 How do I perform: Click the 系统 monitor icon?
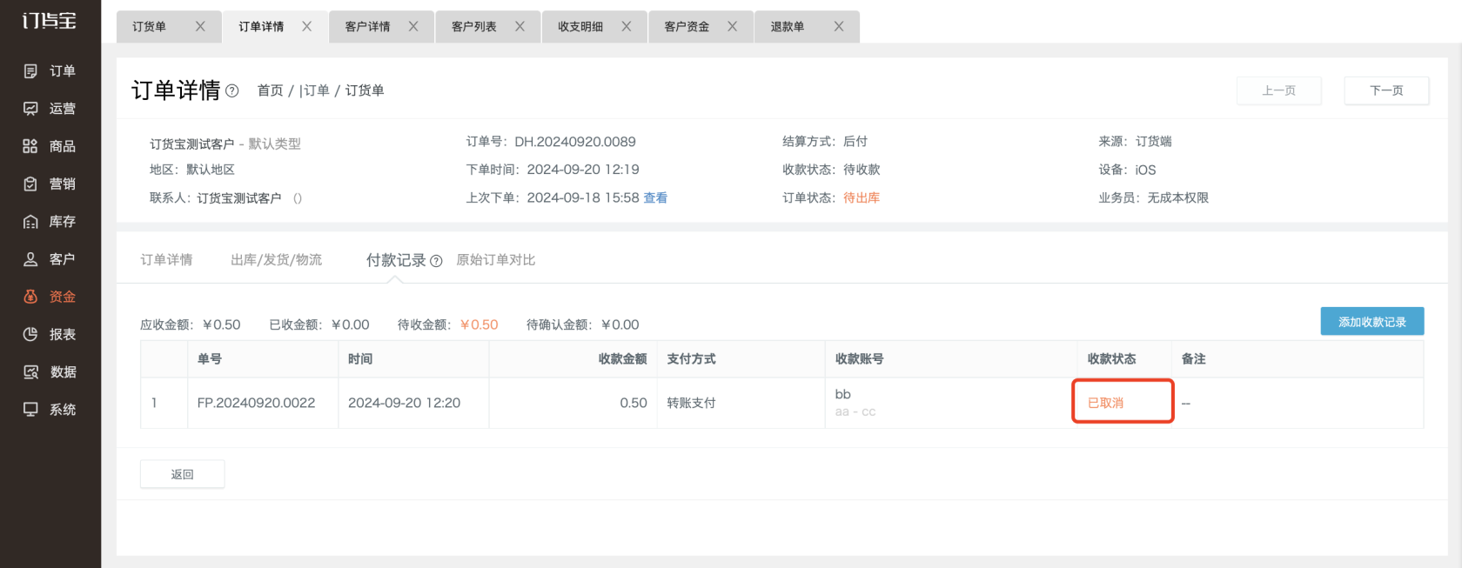(30, 410)
